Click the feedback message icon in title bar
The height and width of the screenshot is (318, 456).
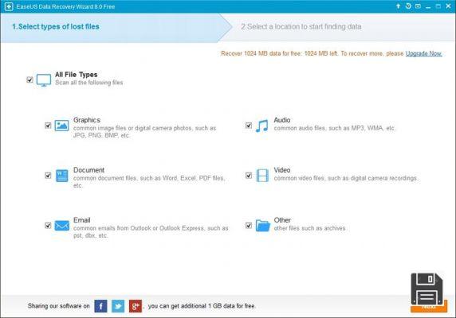click(418, 6)
